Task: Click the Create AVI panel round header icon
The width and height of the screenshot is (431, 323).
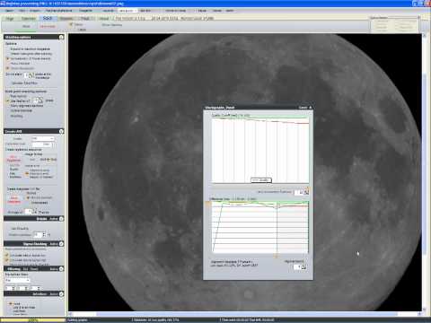Action: [x=61, y=131]
